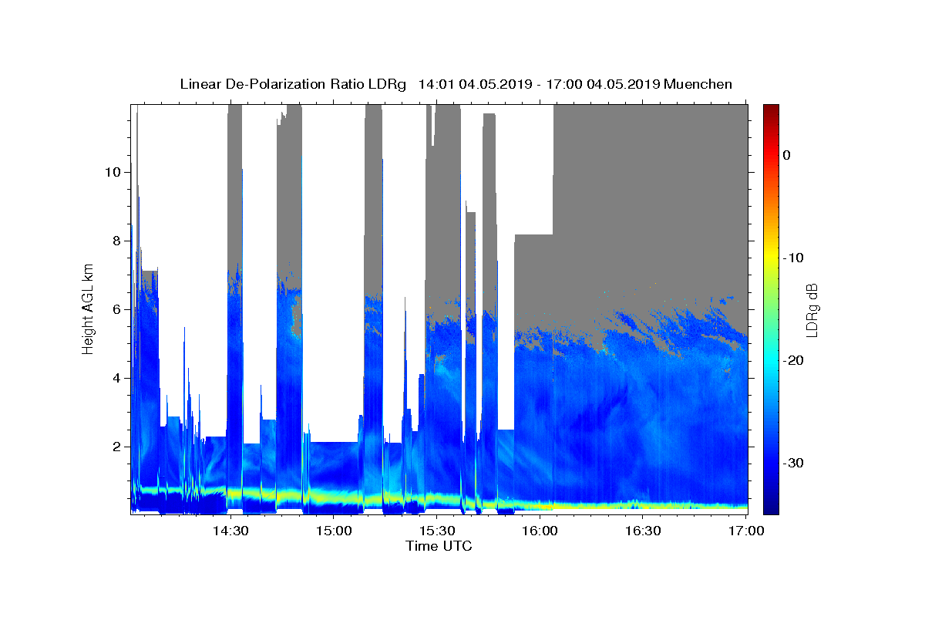Click the colorbar value label -30
The width and height of the screenshot is (925, 617).
(x=793, y=463)
